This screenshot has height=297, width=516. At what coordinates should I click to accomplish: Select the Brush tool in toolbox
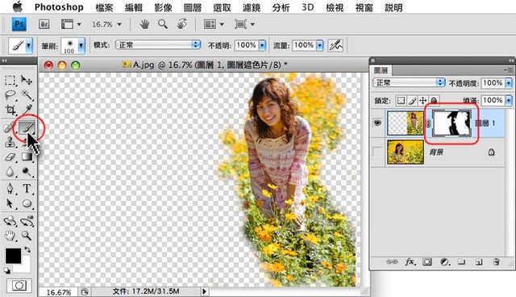27,127
